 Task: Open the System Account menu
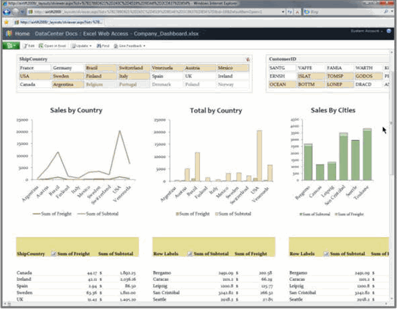coord(367,31)
